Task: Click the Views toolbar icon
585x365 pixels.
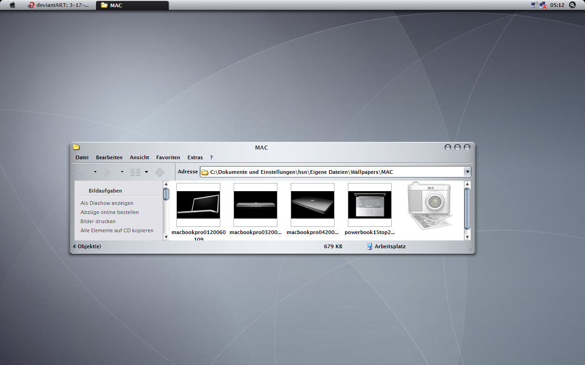Action: click(135, 172)
